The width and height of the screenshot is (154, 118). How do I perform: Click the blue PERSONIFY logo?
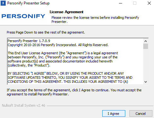click(23, 16)
